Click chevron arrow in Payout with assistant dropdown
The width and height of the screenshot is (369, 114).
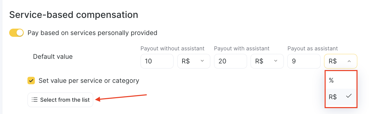click(x=276, y=61)
